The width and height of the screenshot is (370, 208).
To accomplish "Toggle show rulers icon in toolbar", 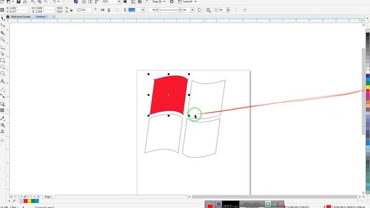I will click(x=134, y=1).
